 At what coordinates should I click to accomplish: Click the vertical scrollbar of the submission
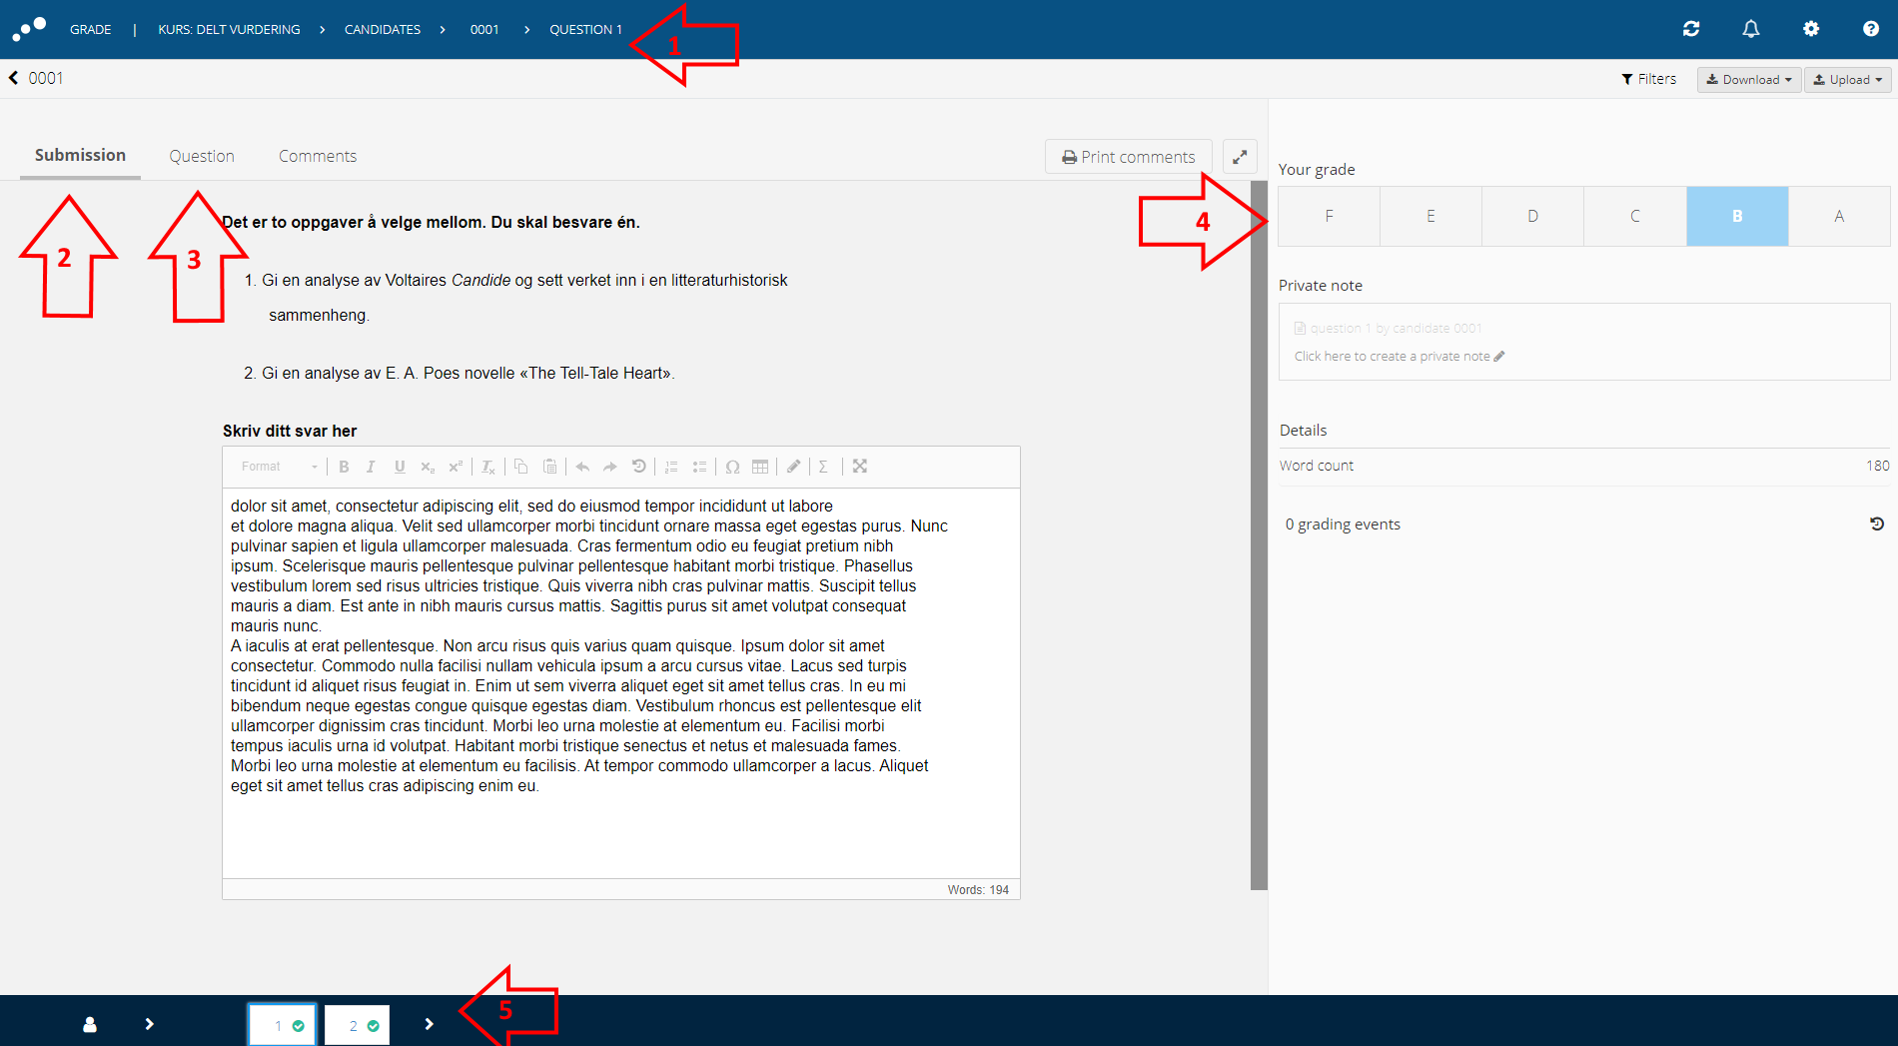pyautogui.click(x=1259, y=534)
